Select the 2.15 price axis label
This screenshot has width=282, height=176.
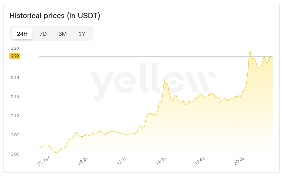(x=15, y=97)
